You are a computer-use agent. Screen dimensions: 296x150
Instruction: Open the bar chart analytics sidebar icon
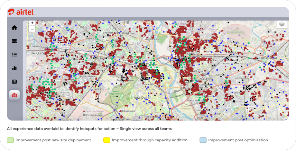point(14,68)
